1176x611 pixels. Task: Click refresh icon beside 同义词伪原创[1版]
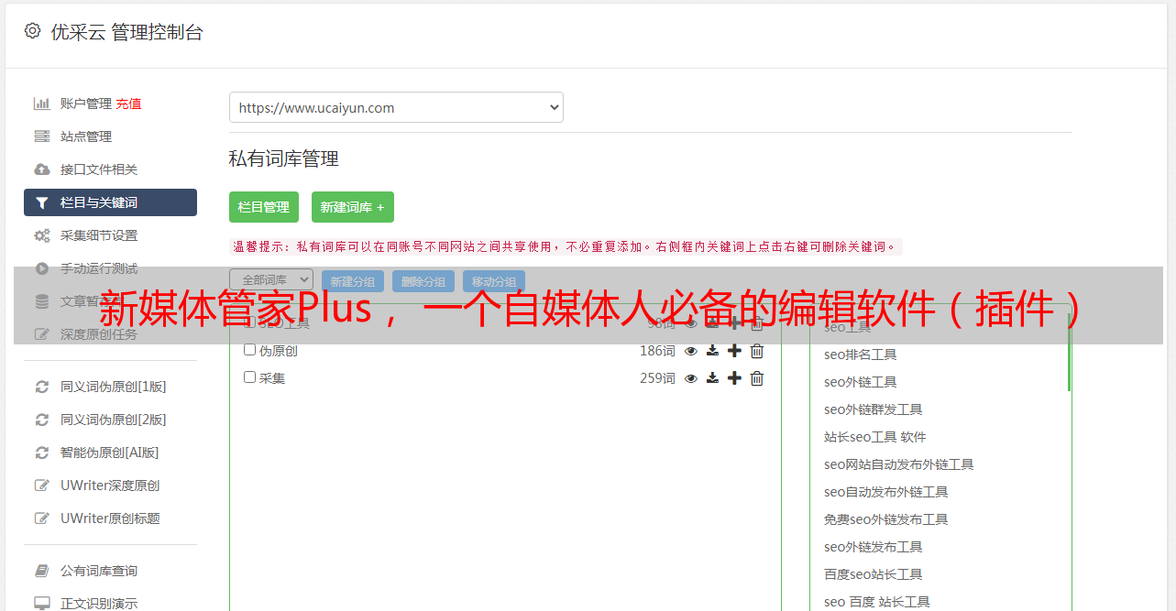[42, 387]
